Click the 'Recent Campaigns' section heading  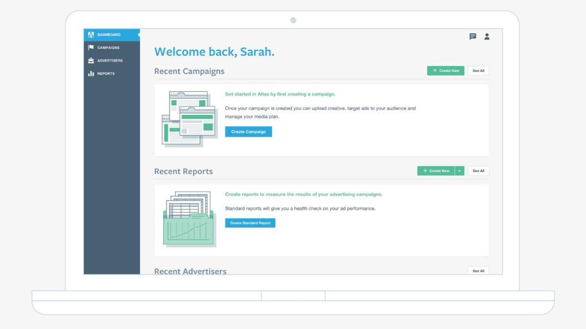(189, 71)
